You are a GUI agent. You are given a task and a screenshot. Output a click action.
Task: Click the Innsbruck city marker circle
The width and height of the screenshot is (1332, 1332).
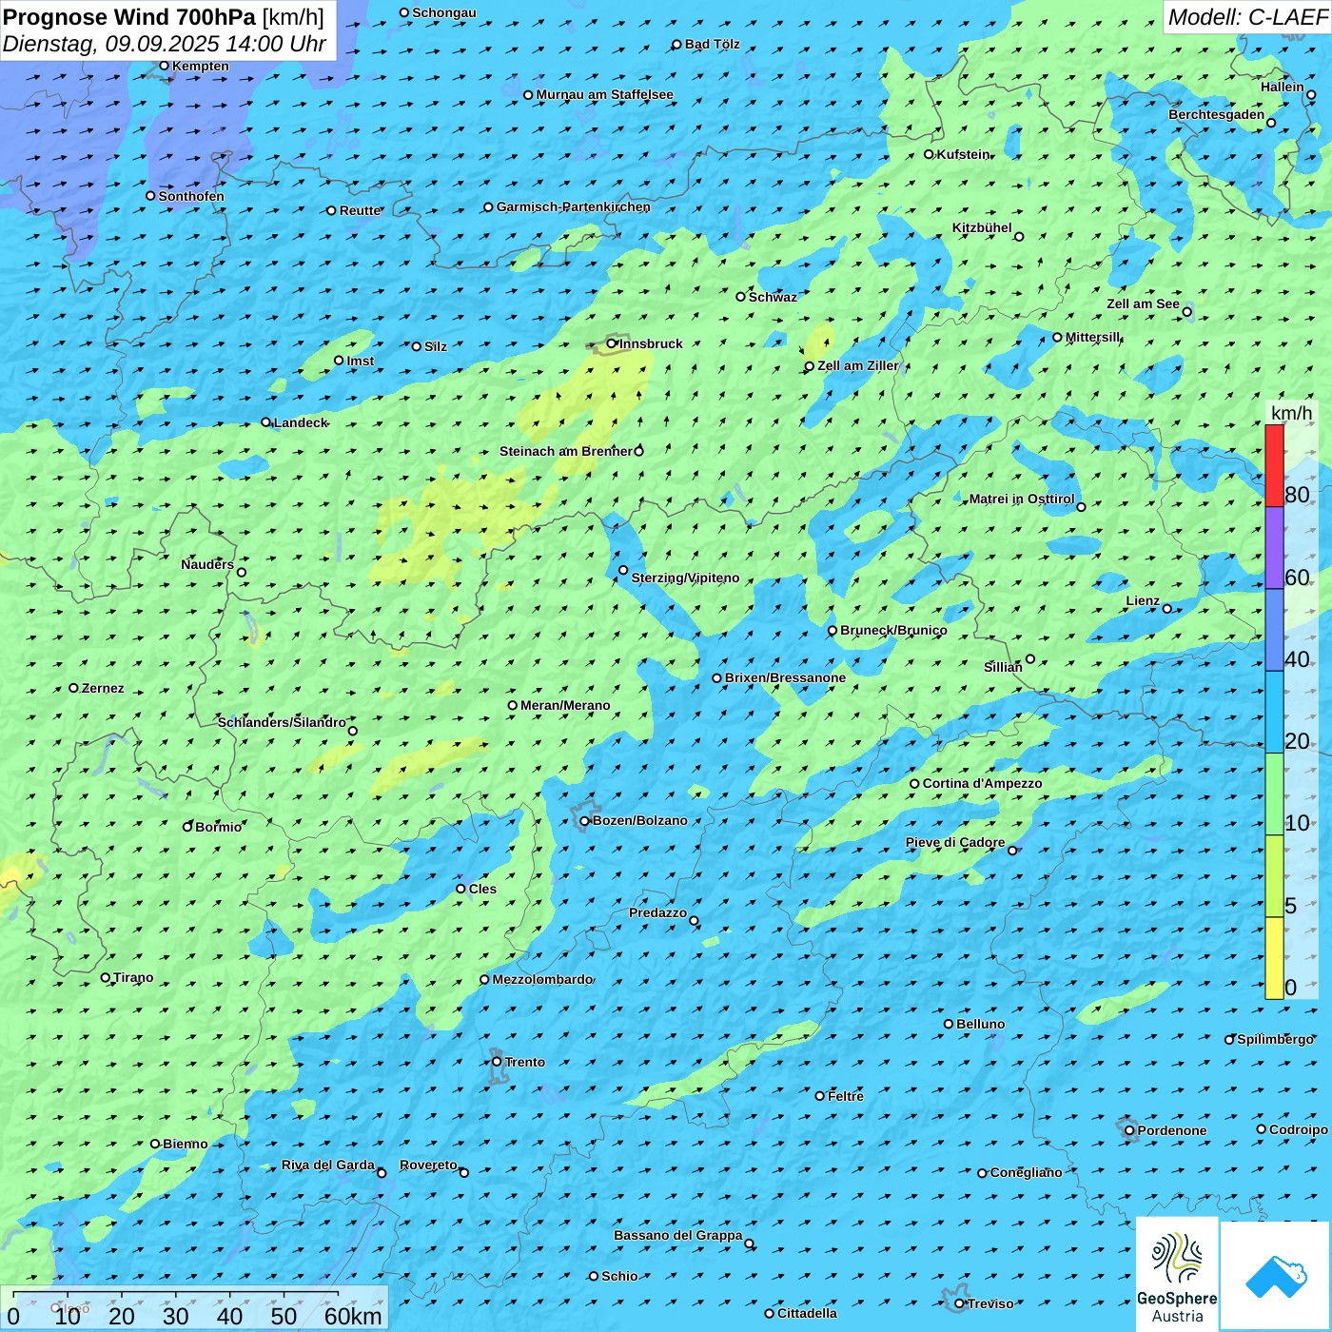point(612,343)
